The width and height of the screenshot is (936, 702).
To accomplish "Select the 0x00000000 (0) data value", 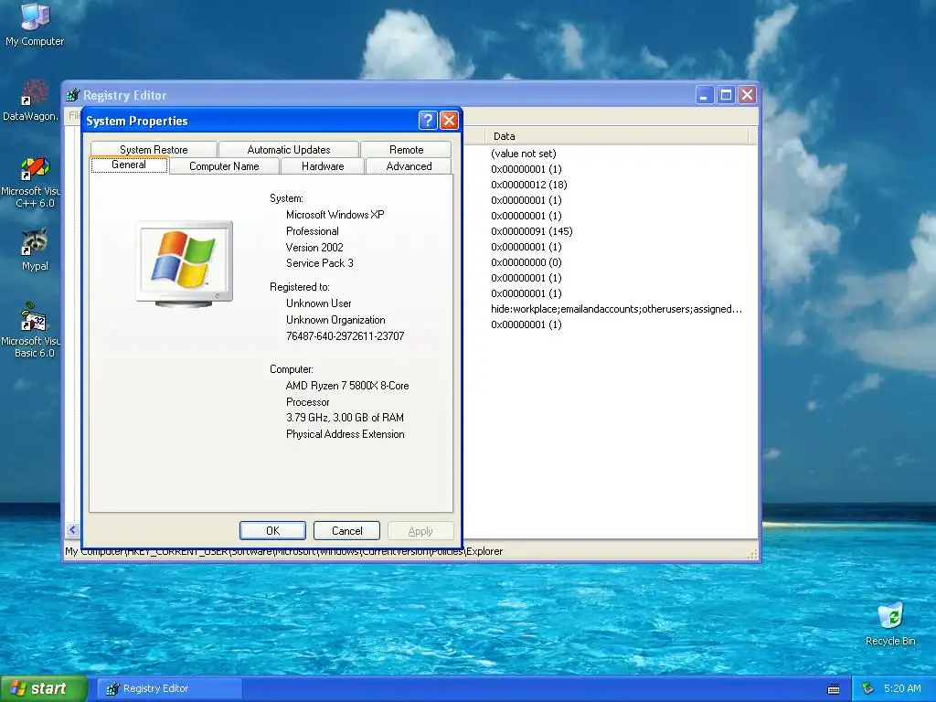I will (526, 262).
